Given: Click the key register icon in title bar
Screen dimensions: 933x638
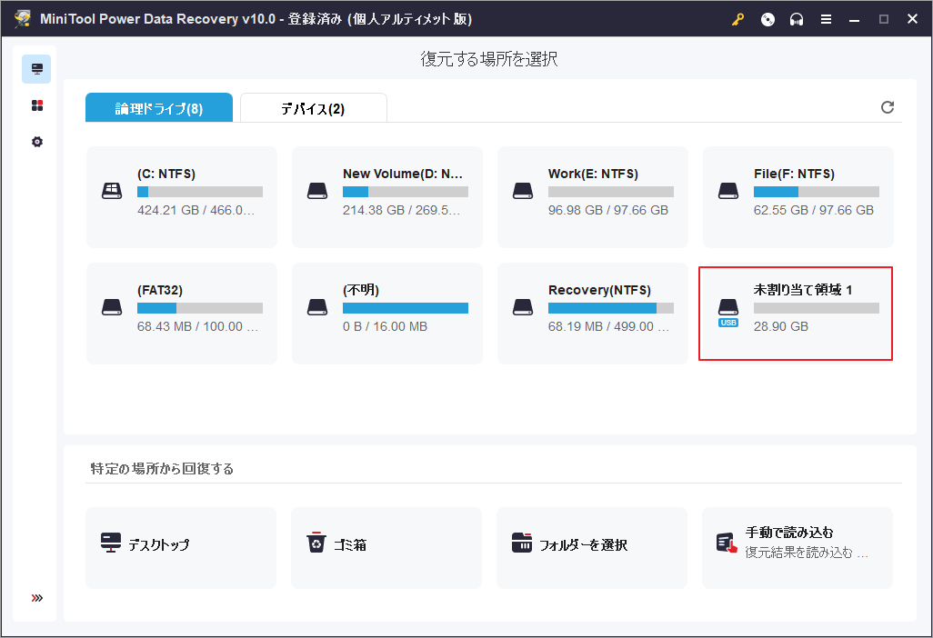Looking at the screenshot, I should pyautogui.click(x=737, y=20).
